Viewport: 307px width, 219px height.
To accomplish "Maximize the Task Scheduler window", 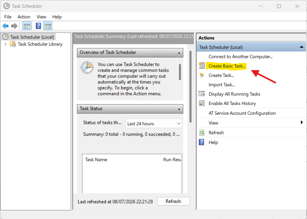I will click(x=279, y=6).
